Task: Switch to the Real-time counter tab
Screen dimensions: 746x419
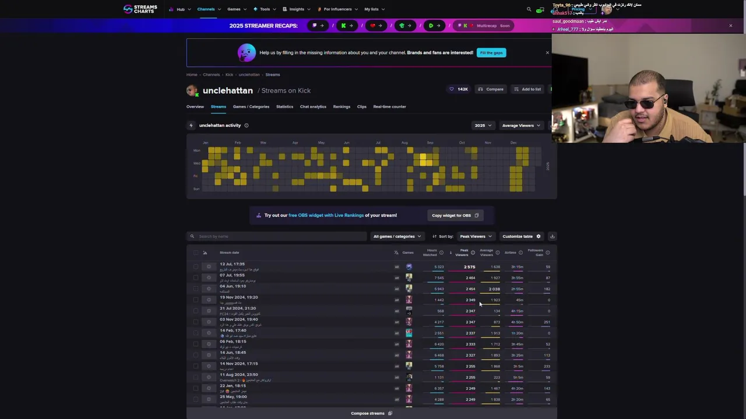Action: click(x=389, y=106)
